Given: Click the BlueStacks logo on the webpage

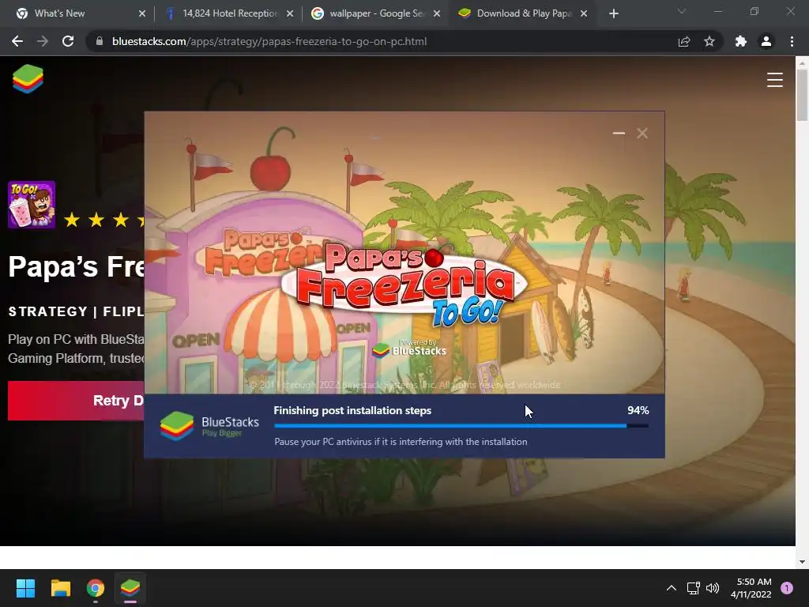Looking at the screenshot, I should (28, 79).
